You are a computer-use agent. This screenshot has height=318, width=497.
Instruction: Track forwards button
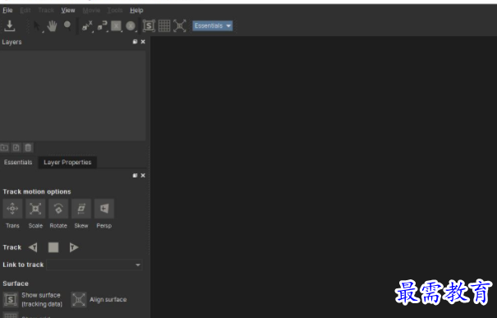74,247
